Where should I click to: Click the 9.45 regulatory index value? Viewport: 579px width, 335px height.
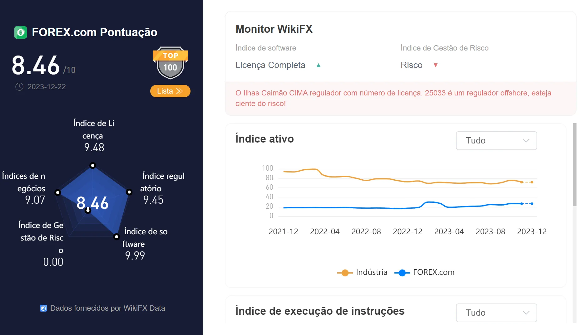tap(153, 200)
